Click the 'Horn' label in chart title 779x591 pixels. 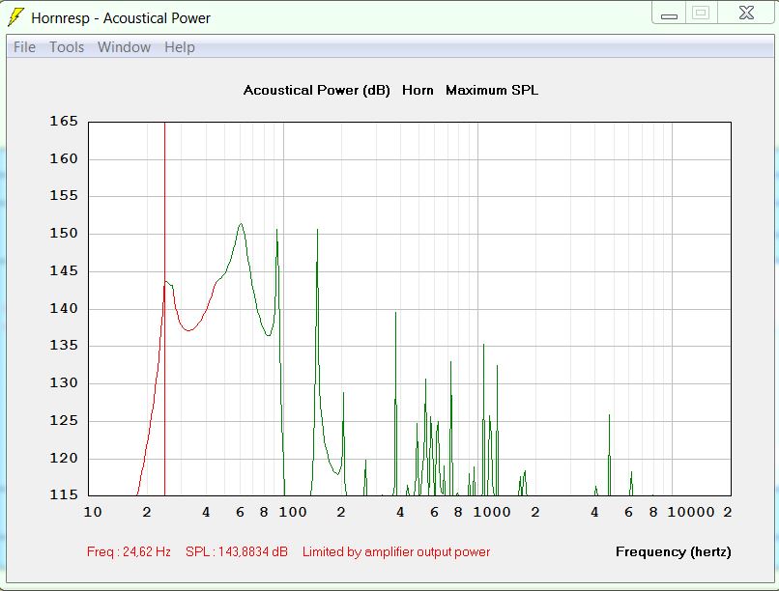[418, 91]
